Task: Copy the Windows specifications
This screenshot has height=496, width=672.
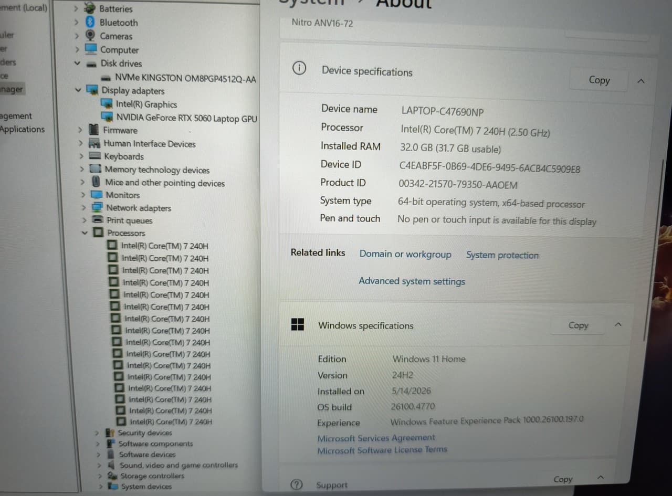Action: (578, 325)
